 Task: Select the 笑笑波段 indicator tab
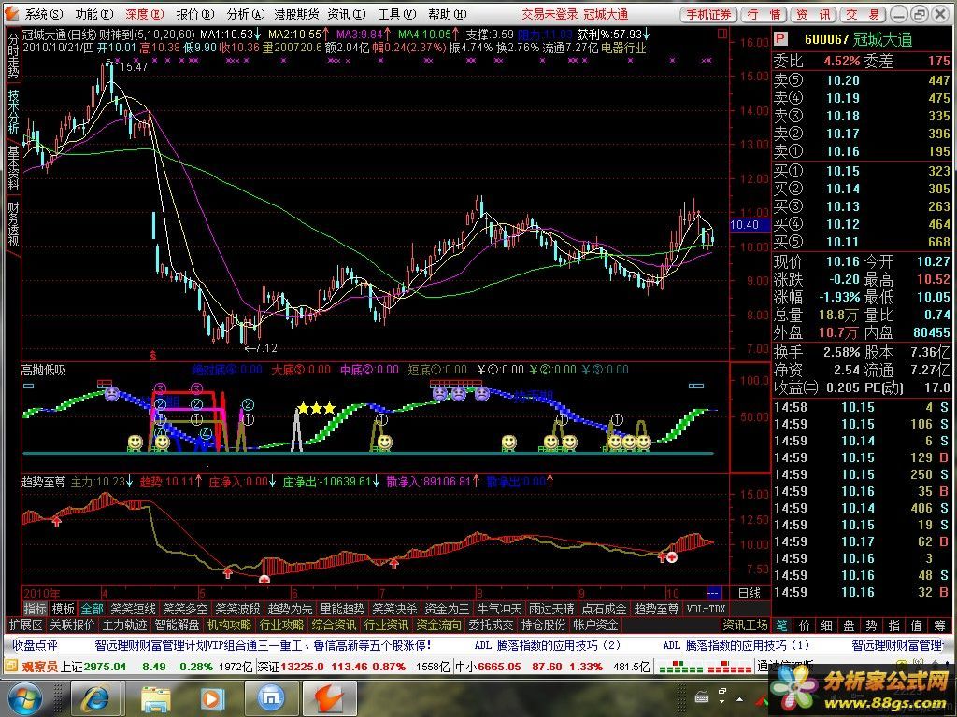pyautogui.click(x=237, y=609)
